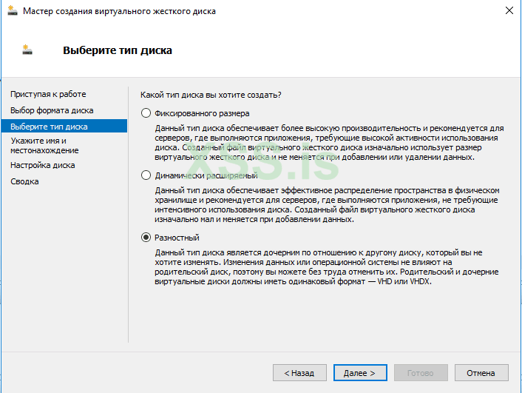The height and width of the screenshot is (393, 522).
Task: Choose the Динамически расширяемый disk type
Action: 146,175
